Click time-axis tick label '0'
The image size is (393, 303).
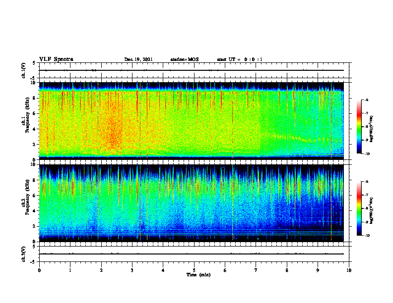point(39,270)
